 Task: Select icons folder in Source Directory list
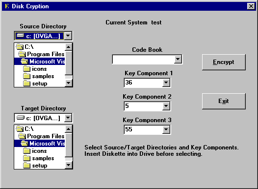pos(40,69)
